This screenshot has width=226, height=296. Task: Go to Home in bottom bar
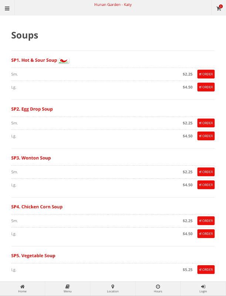click(x=23, y=289)
